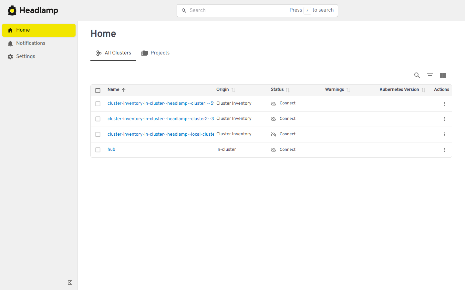Screen dimensions: 465x290
Task: Click Connect status for cluster1 row
Action: coord(283,103)
